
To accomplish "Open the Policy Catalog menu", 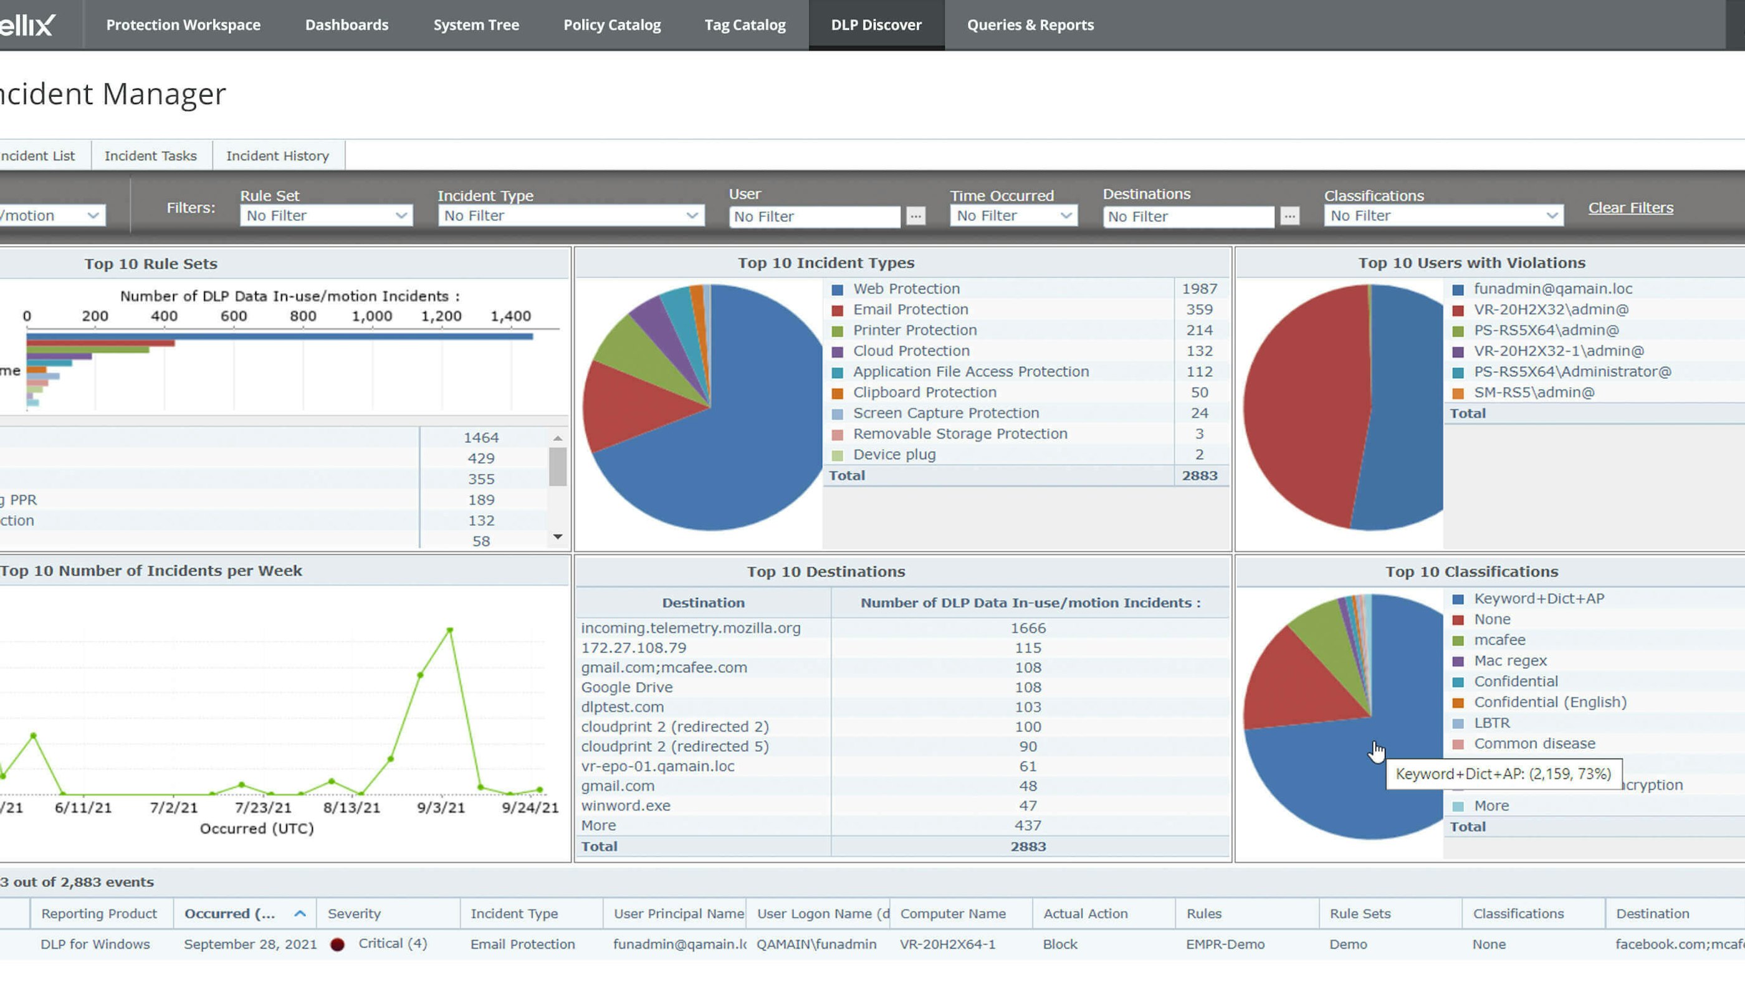I will coord(612,25).
